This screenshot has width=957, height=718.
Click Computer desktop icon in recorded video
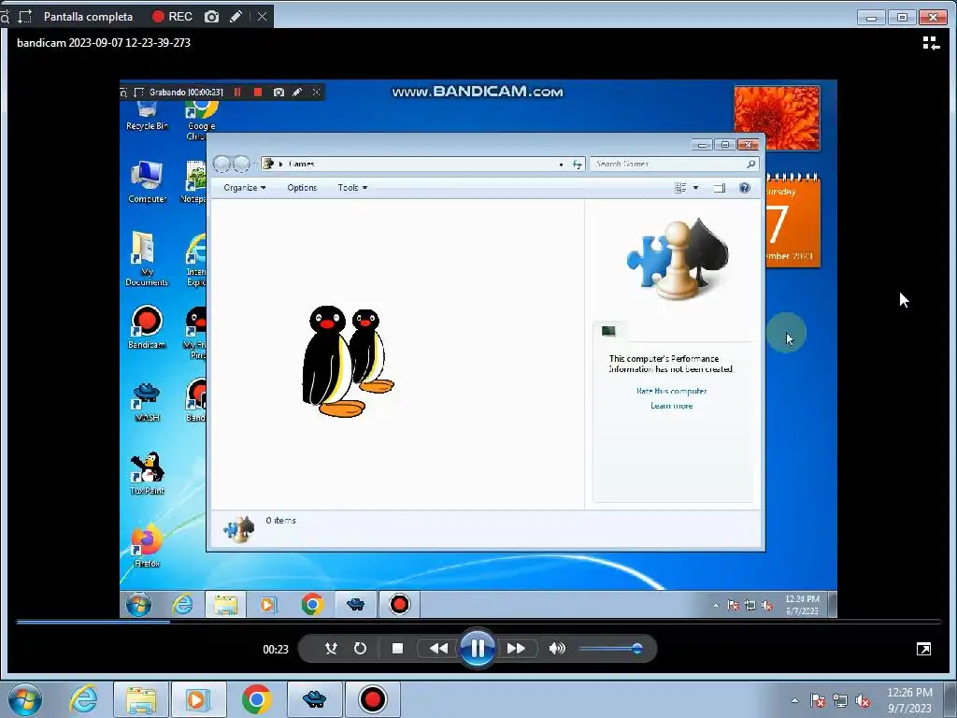click(147, 182)
